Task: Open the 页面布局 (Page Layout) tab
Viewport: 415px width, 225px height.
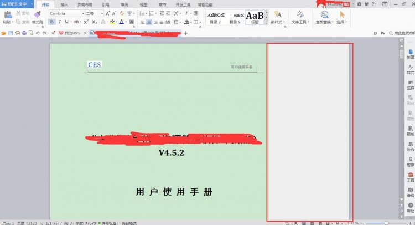Action: pos(85,4)
